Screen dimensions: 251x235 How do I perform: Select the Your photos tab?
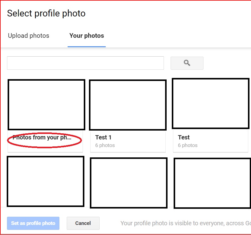(x=87, y=36)
